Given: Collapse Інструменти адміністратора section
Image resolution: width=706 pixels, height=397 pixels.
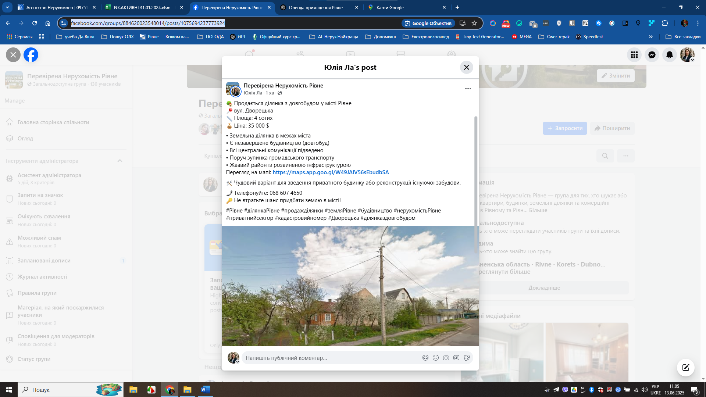Looking at the screenshot, I should point(120,161).
